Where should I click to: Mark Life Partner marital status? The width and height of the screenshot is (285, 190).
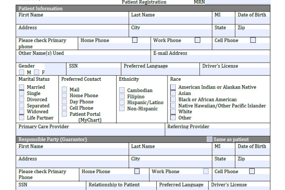coord(22,117)
